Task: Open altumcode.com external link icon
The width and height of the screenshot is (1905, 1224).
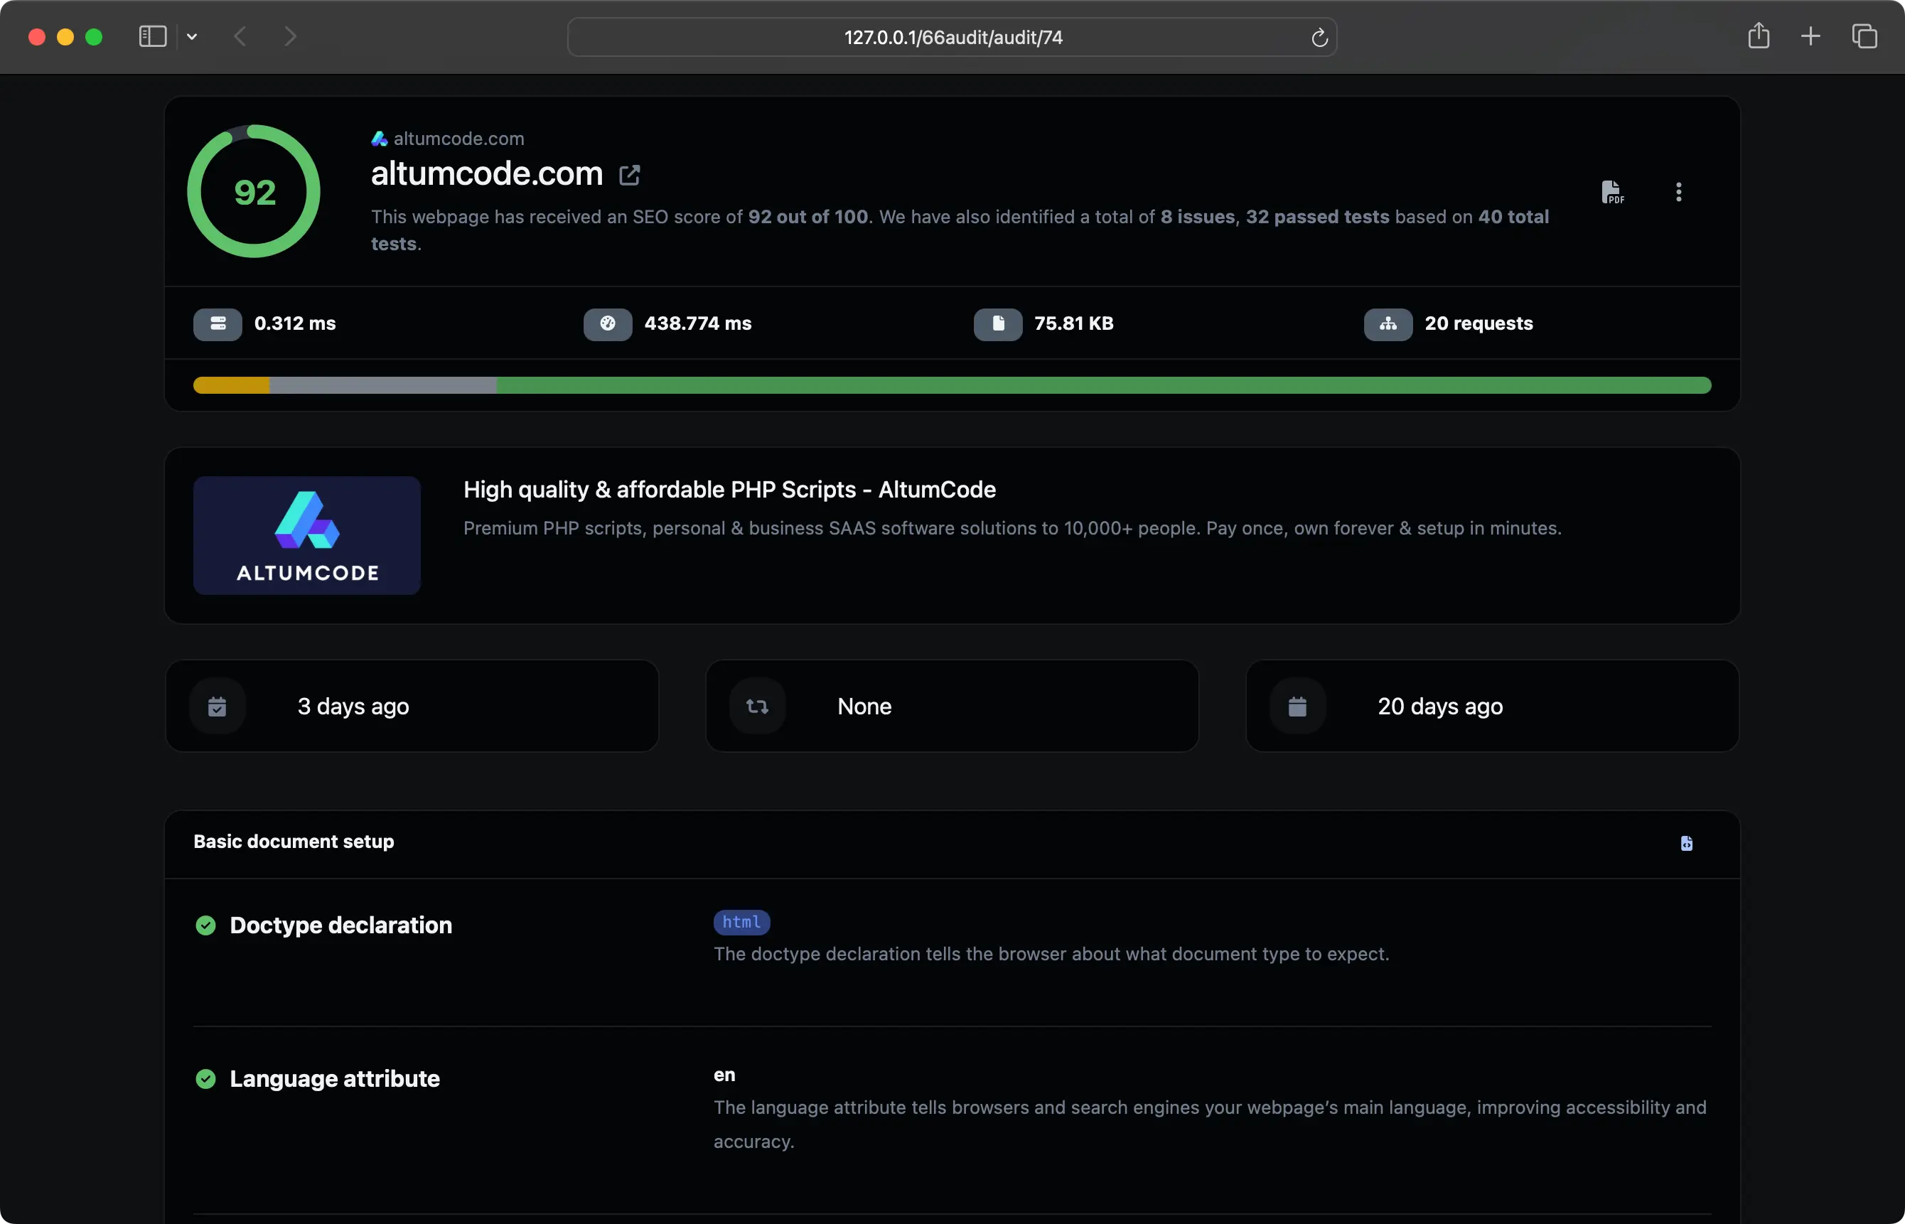Action: 630,175
